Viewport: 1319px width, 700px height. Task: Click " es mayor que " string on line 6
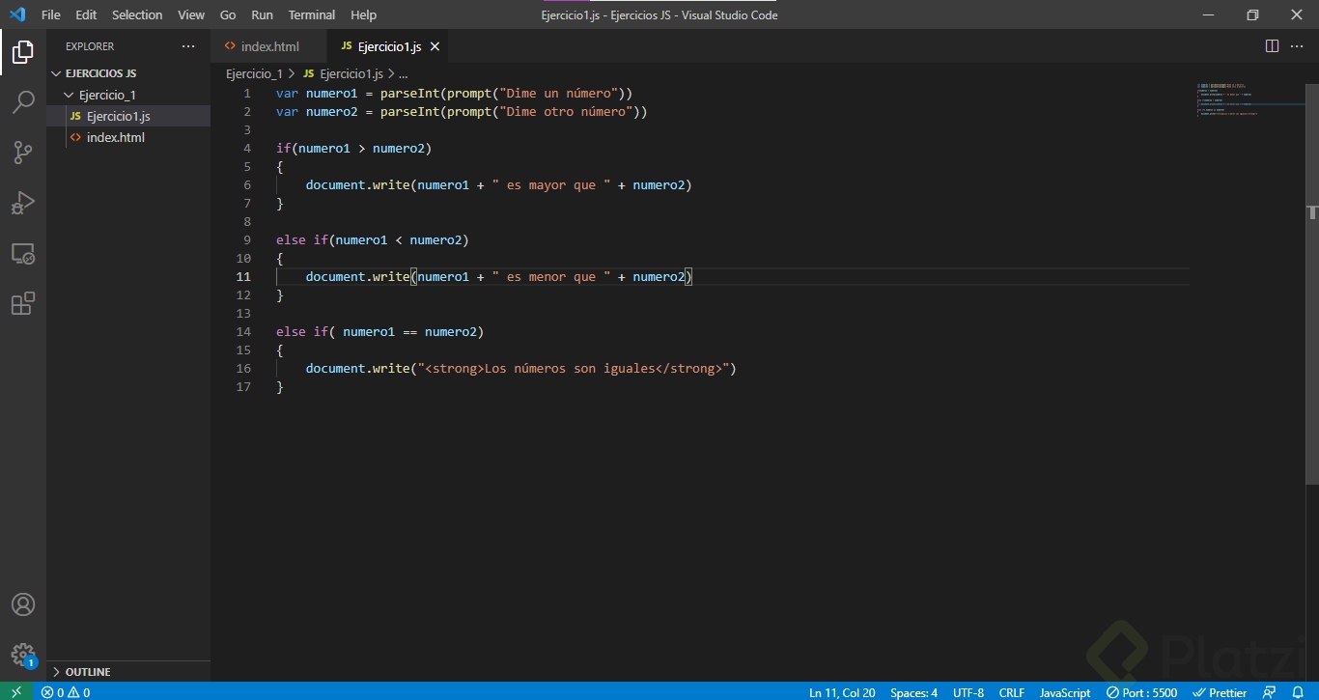click(551, 184)
